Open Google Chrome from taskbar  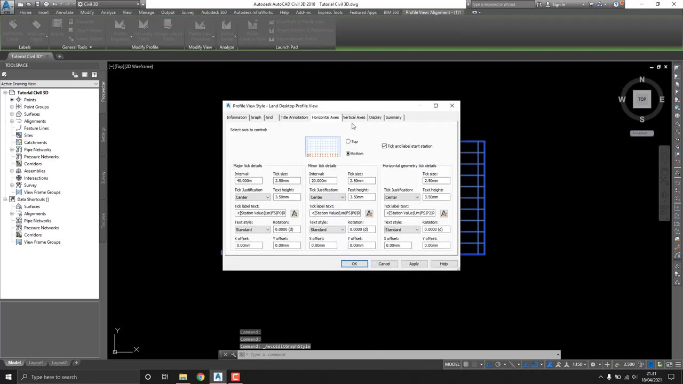point(200,377)
